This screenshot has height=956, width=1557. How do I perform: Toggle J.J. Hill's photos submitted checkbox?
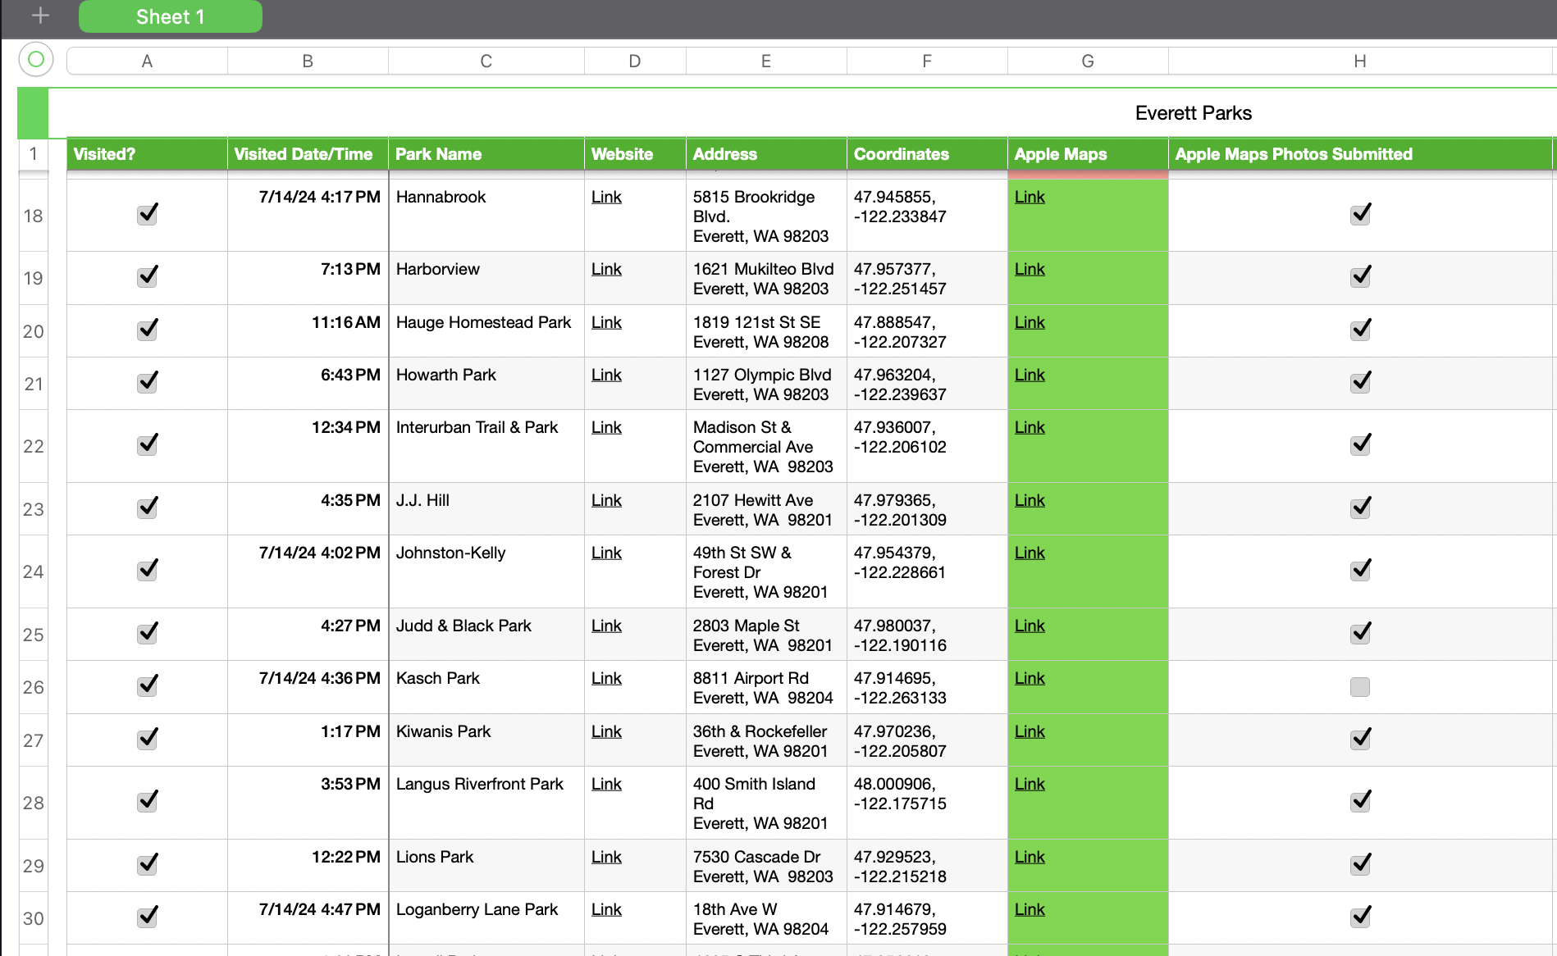tap(1359, 507)
